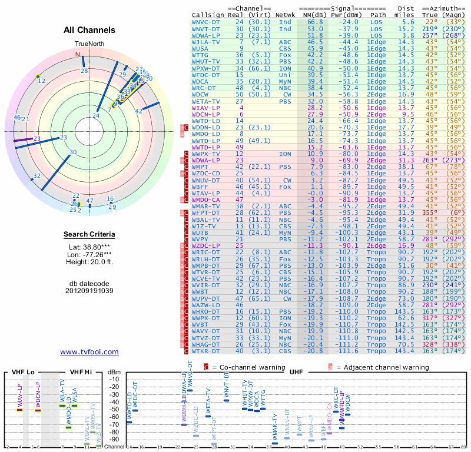Click co-channel badge beside WNUV-DT row
471x452 pixels.
click(186, 180)
